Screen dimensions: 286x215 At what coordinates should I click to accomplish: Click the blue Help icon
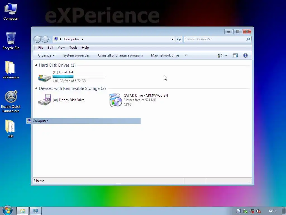click(246, 55)
